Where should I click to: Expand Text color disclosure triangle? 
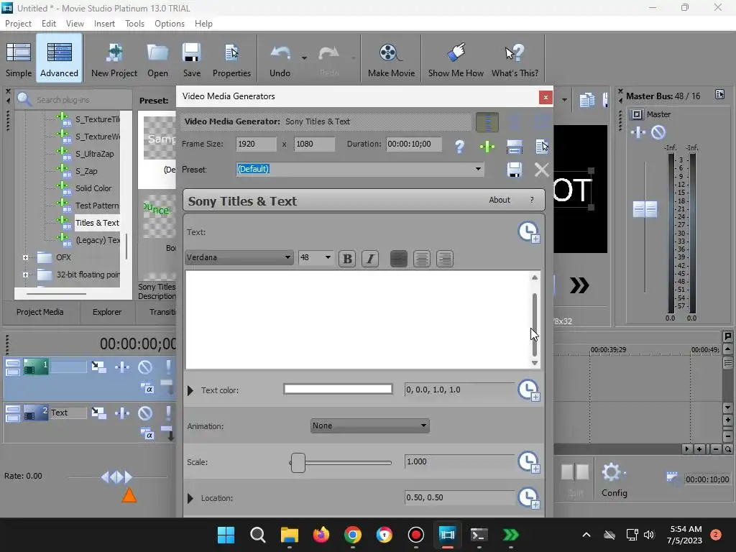click(x=190, y=390)
